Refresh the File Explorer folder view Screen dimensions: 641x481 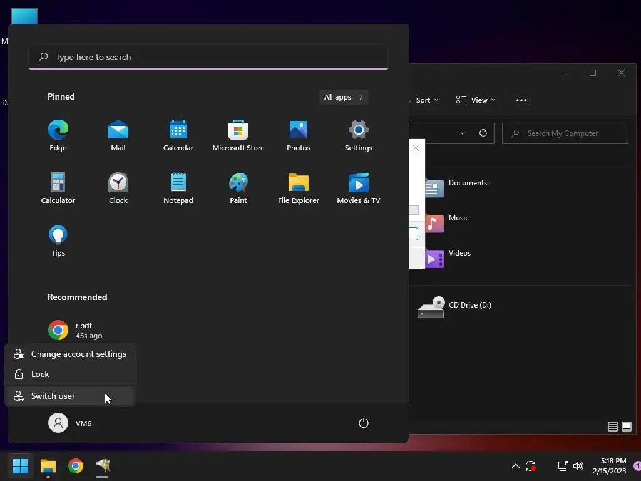483,133
